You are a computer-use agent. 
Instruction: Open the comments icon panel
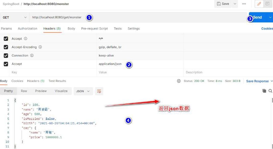tap(267, 4)
